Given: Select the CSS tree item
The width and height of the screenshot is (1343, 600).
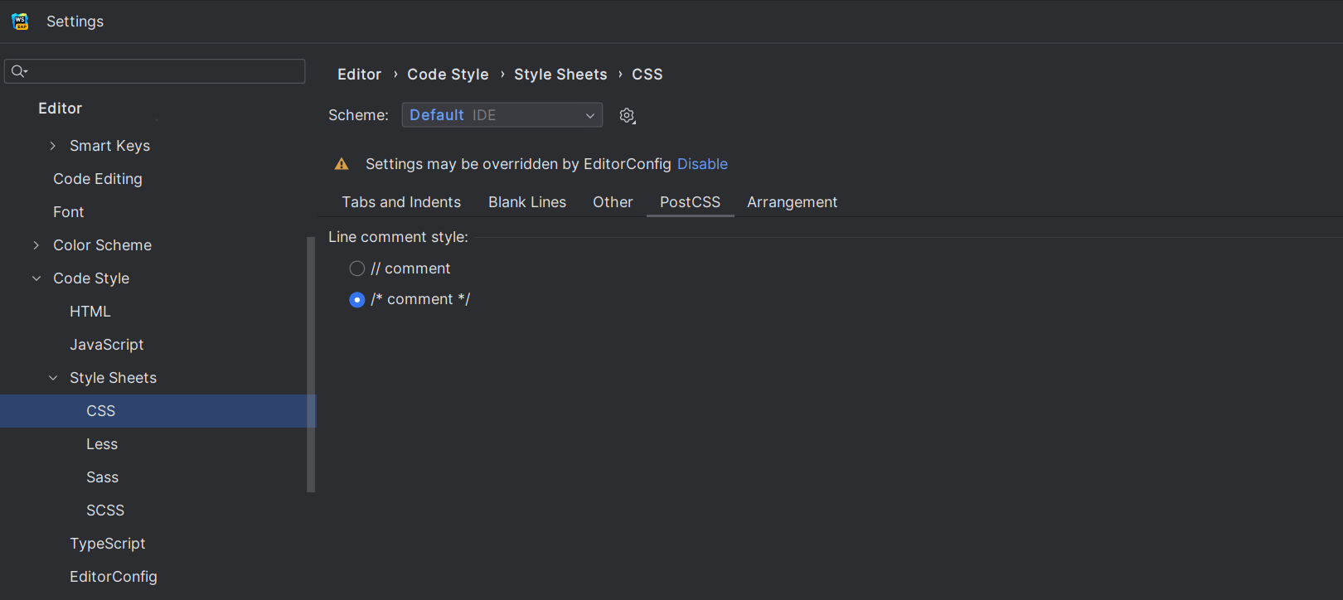Looking at the screenshot, I should tap(158, 411).
